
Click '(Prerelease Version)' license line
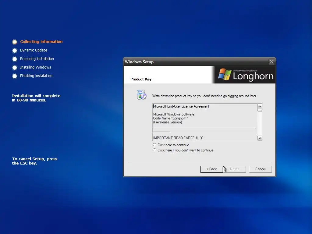pos(168,122)
